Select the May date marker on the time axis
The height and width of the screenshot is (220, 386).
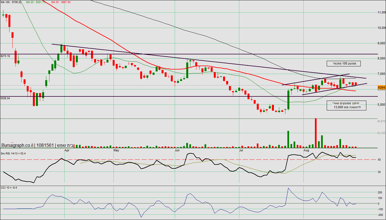116,150
